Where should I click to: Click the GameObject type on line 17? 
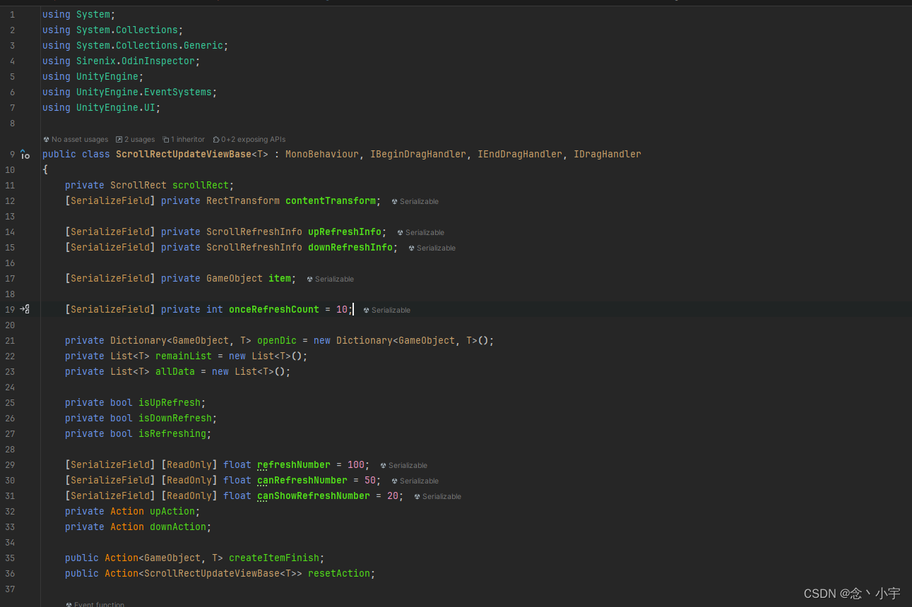coord(235,279)
